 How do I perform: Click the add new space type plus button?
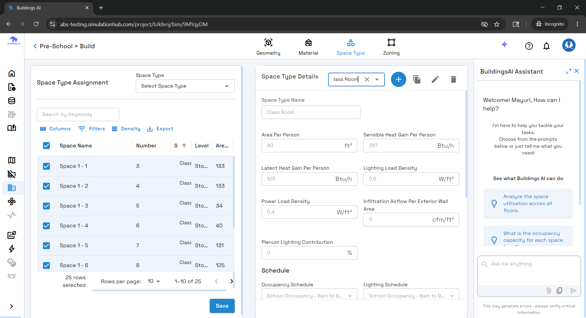[x=399, y=79]
